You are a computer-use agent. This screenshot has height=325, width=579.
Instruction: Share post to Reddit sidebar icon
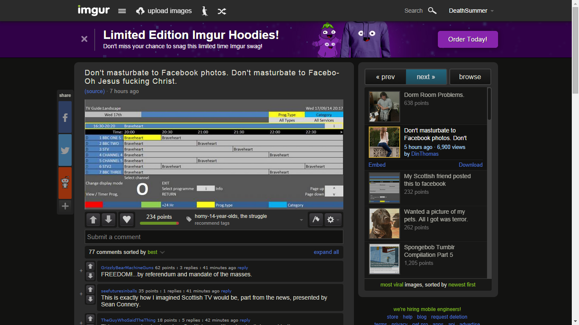point(65,183)
